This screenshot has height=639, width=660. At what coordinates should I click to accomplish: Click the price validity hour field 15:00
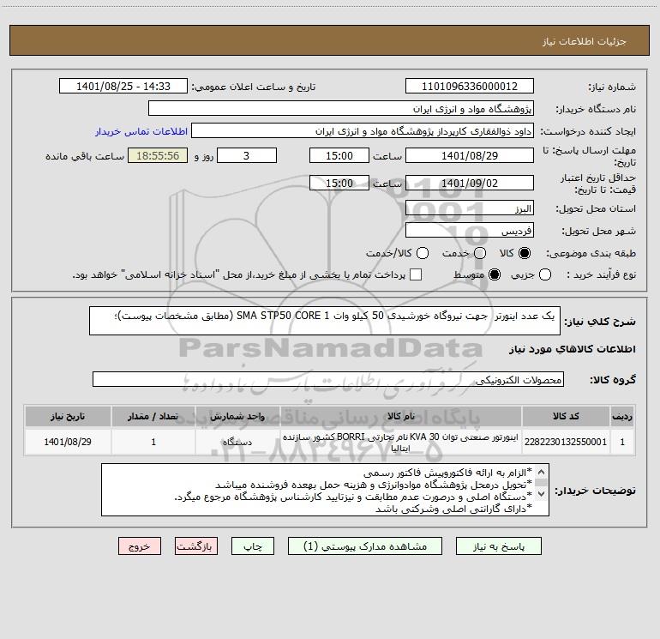[339, 183]
